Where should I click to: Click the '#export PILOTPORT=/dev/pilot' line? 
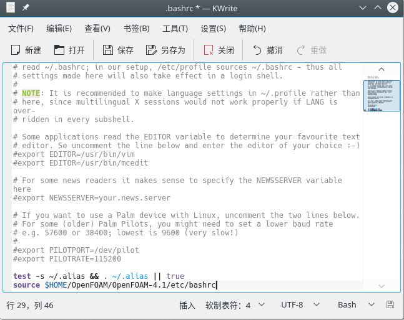coord(76,250)
